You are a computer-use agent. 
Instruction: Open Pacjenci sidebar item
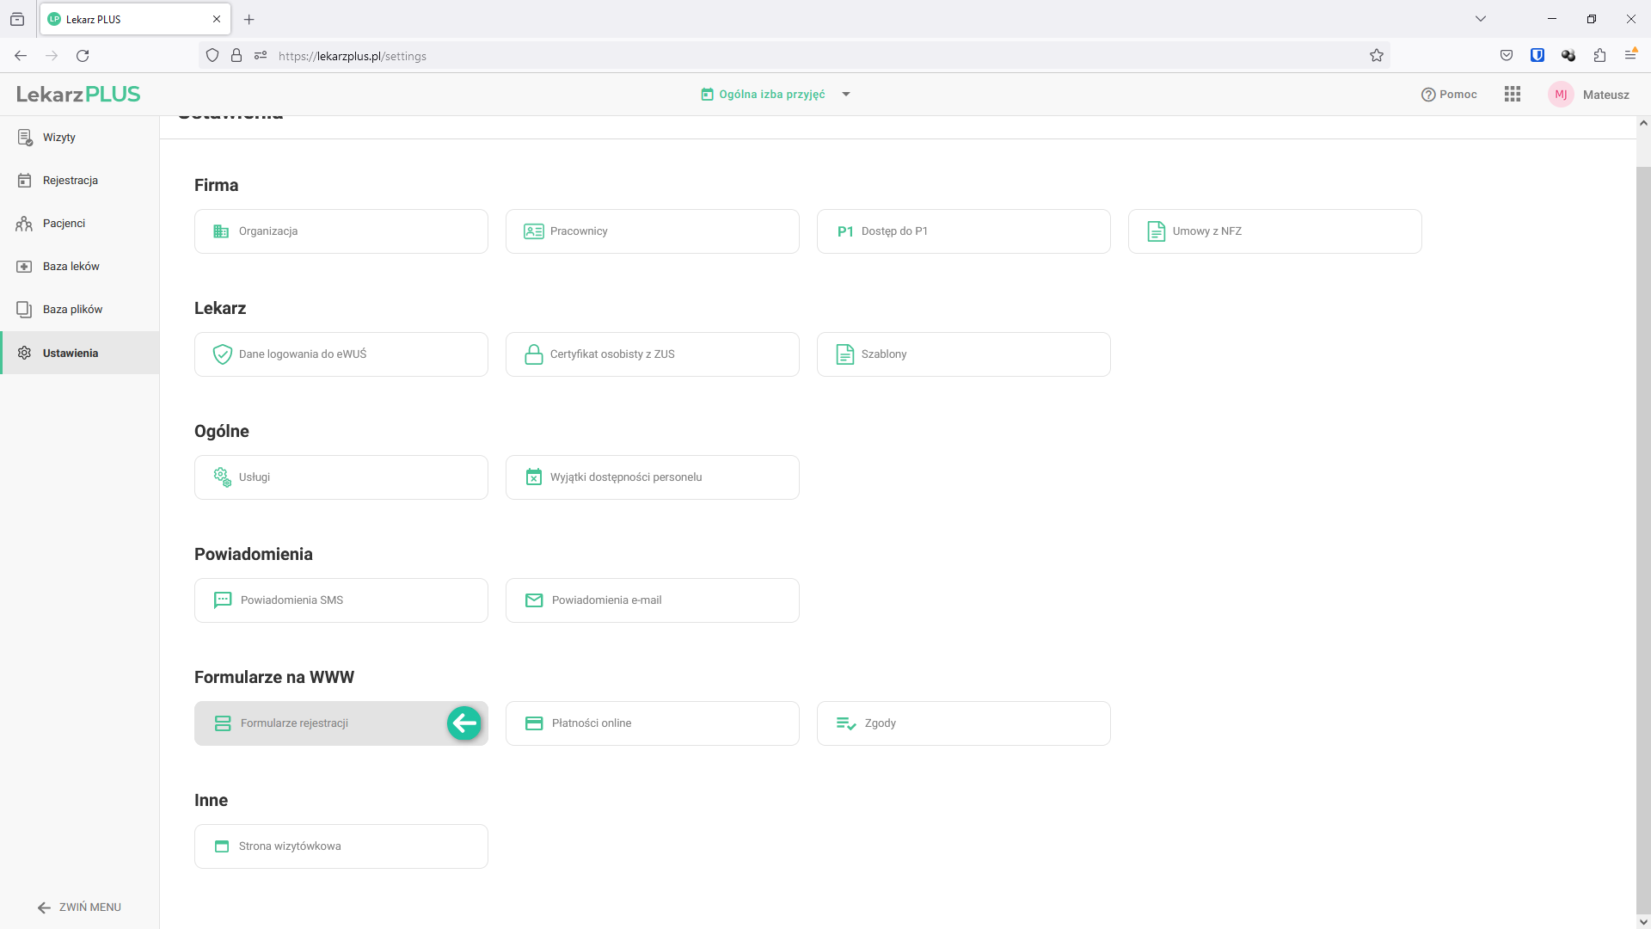pos(64,224)
